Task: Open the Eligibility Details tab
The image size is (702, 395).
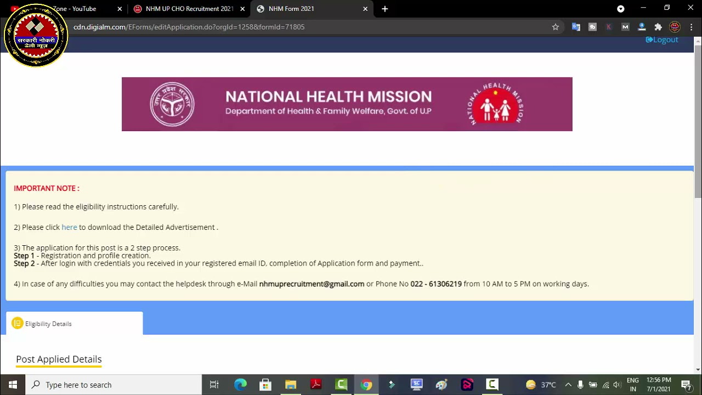Action: pos(75,324)
